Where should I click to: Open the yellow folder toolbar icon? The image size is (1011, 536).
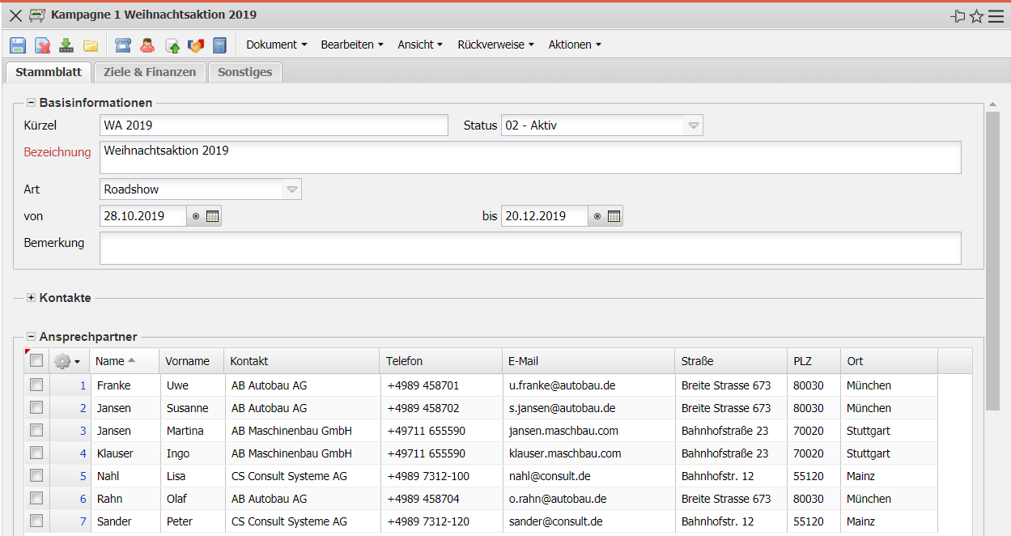tap(91, 45)
